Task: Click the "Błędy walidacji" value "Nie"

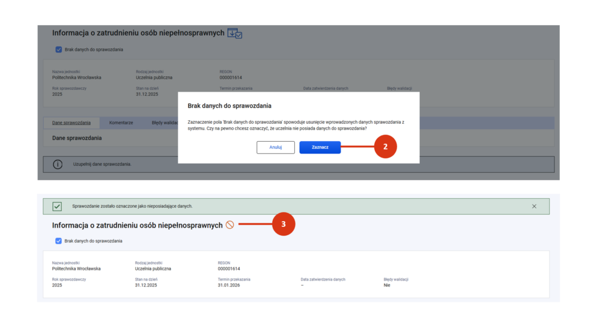Action: [387, 285]
